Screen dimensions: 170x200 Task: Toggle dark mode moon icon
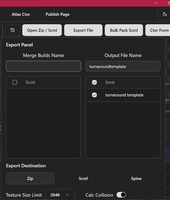pos(164,14)
